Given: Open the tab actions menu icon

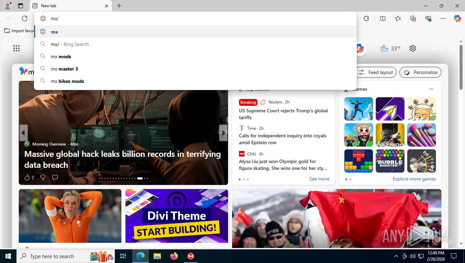Looking at the screenshot, I should point(21,6).
